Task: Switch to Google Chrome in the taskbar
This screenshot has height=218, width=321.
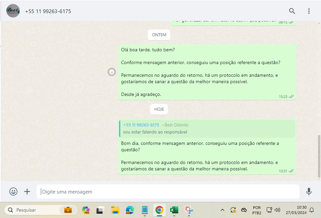Action: [x=159, y=210]
